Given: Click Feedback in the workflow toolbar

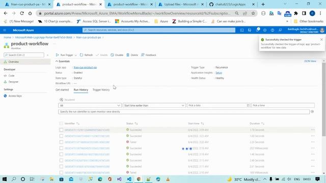Looking at the screenshot, I should [149, 55].
